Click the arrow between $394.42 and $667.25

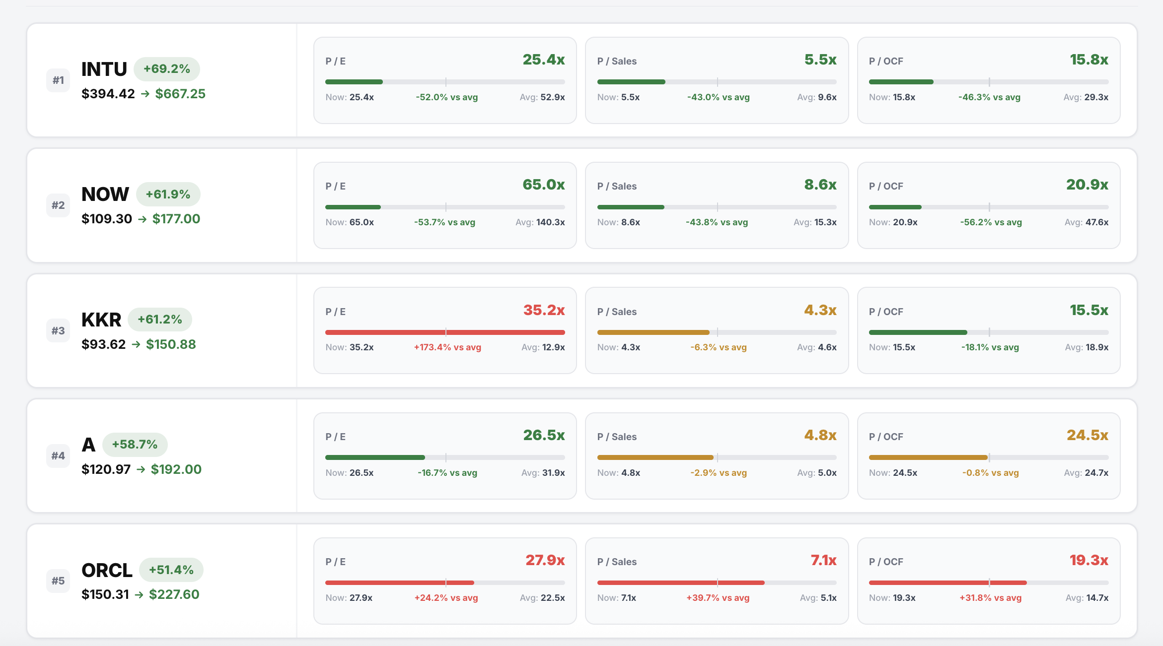pos(145,94)
